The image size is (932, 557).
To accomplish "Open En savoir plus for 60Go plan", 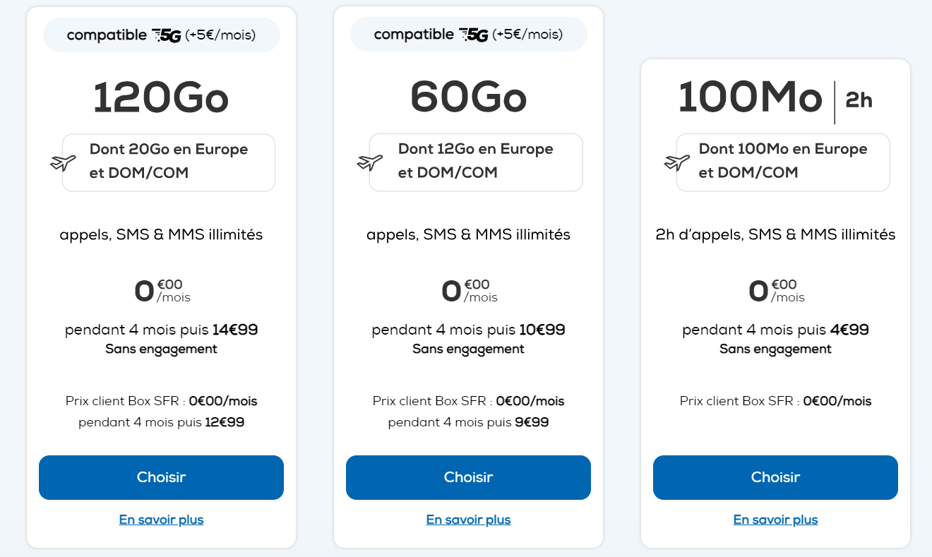I will click(x=468, y=520).
